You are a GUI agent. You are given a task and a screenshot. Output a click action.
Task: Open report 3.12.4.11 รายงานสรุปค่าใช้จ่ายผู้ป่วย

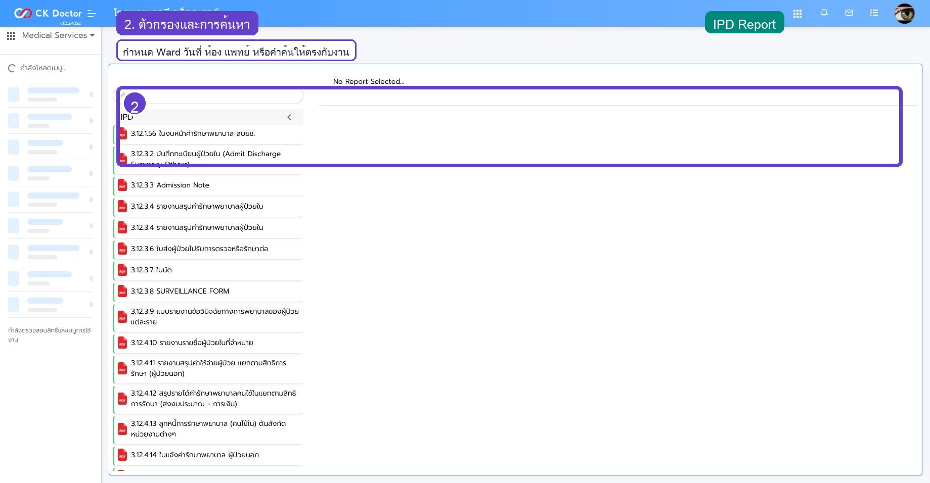pos(208,369)
